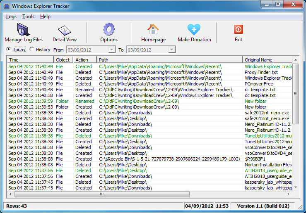Image resolution: width=306 pixels, height=213 pixels.
Task: Open the Logs menu
Action: click(12, 17)
